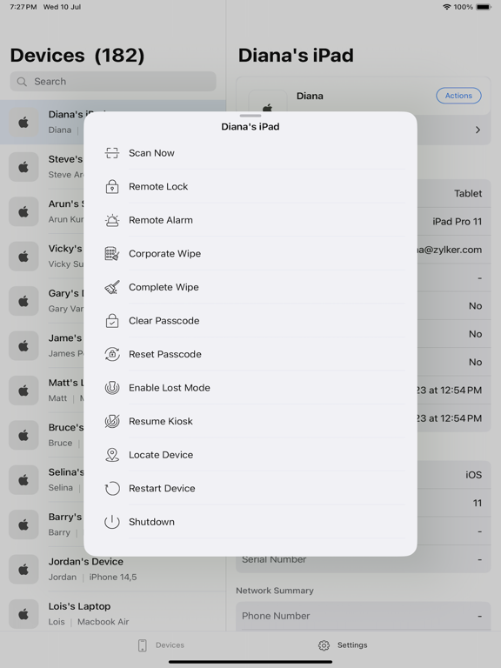501x668 pixels.
Task: Select the Shutdown menu entry
Action: (250, 522)
